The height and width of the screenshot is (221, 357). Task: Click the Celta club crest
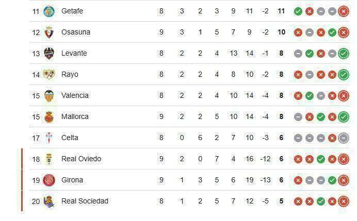[x=50, y=138]
